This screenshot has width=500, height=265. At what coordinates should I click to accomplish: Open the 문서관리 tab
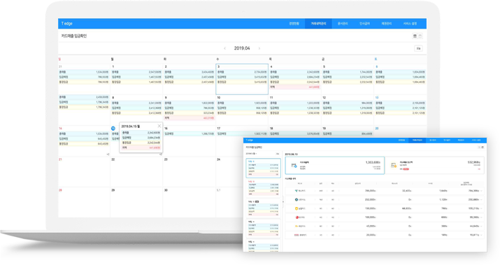pyautogui.click(x=343, y=24)
